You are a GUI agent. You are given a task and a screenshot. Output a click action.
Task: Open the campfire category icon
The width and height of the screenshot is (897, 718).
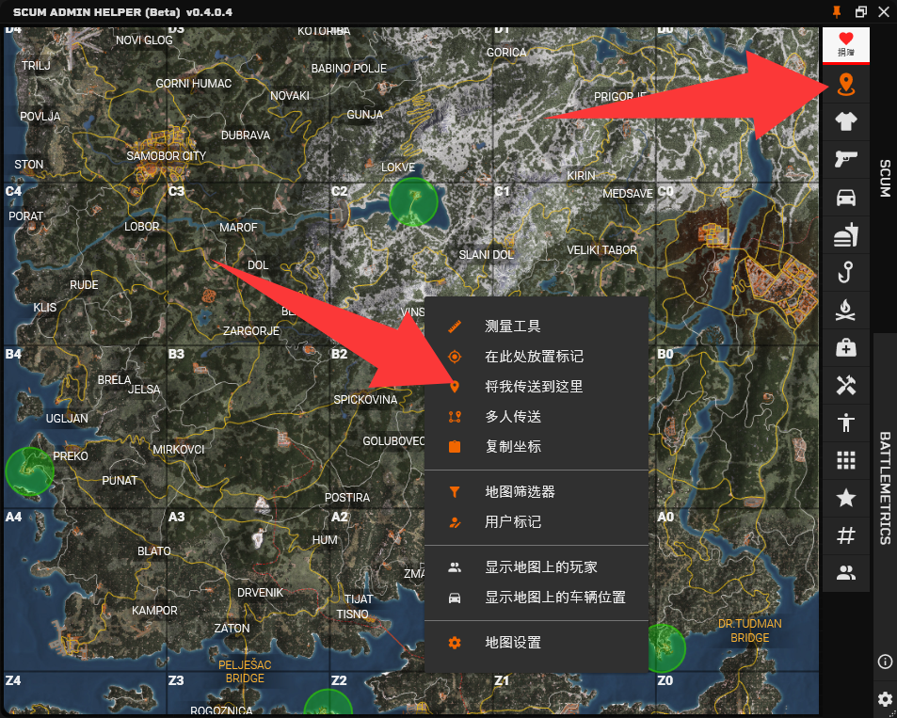click(x=845, y=311)
